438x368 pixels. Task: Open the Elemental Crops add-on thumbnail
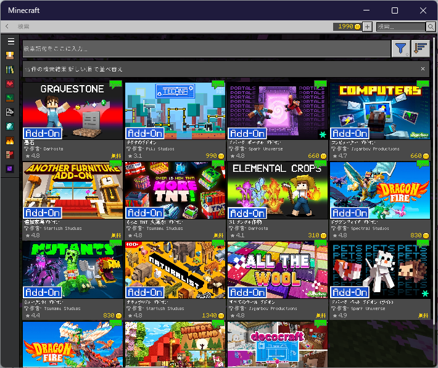tap(278, 190)
